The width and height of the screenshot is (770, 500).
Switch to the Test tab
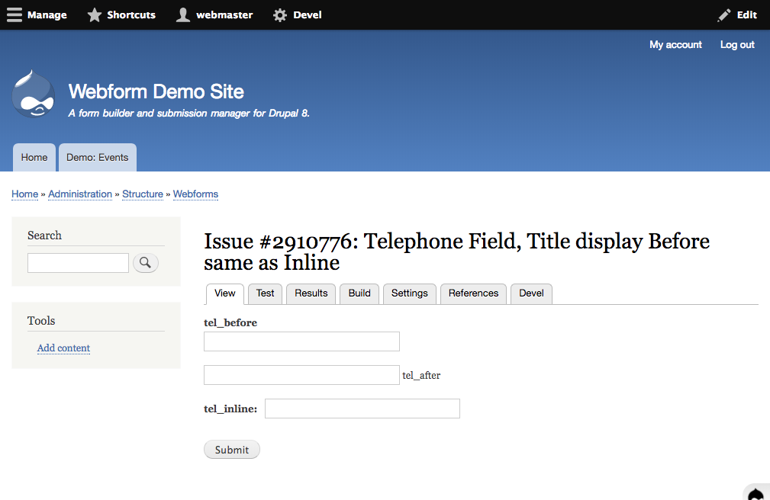tap(265, 293)
